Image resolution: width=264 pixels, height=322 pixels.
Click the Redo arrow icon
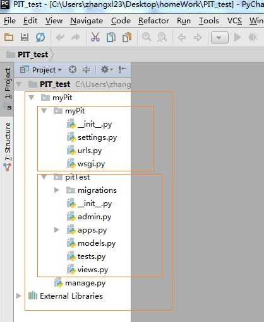75,37
